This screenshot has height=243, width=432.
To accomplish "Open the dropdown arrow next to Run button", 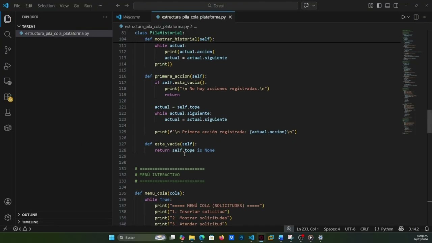I will [408, 17].
